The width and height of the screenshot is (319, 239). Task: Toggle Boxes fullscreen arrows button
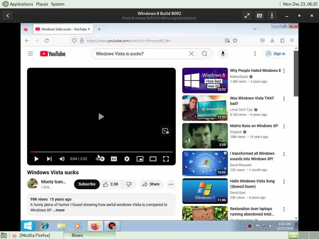point(247,16)
